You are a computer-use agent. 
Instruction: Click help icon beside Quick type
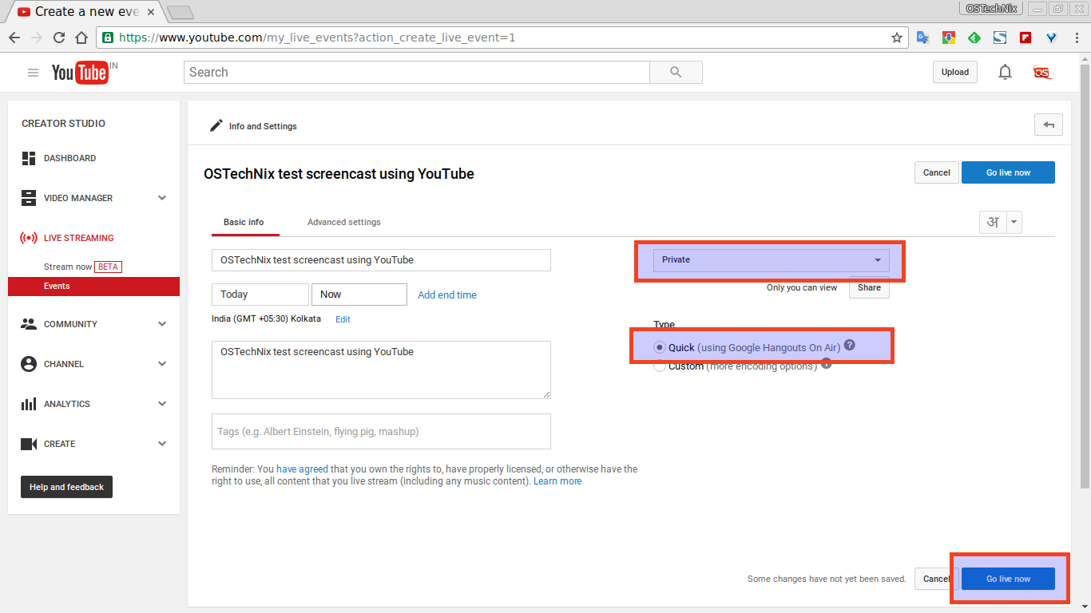[x=850, y=345]
